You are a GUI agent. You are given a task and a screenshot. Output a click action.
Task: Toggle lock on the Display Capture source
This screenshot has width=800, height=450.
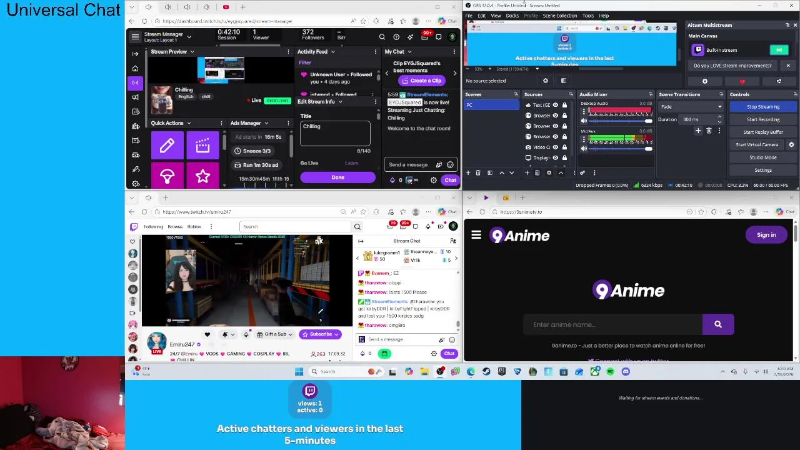(564, 157)
